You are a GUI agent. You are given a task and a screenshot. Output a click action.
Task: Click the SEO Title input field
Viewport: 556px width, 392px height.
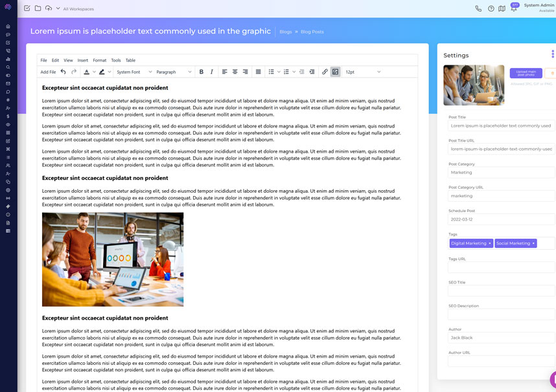coord(501,291)
